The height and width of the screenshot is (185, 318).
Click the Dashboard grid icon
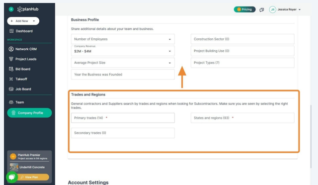[x=11, y=31]
